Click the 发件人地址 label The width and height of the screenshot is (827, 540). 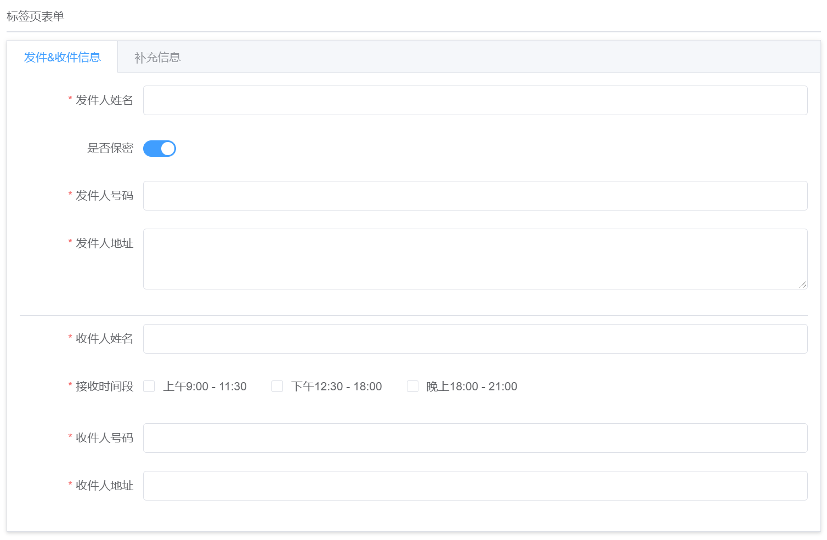tap(104, 243)
